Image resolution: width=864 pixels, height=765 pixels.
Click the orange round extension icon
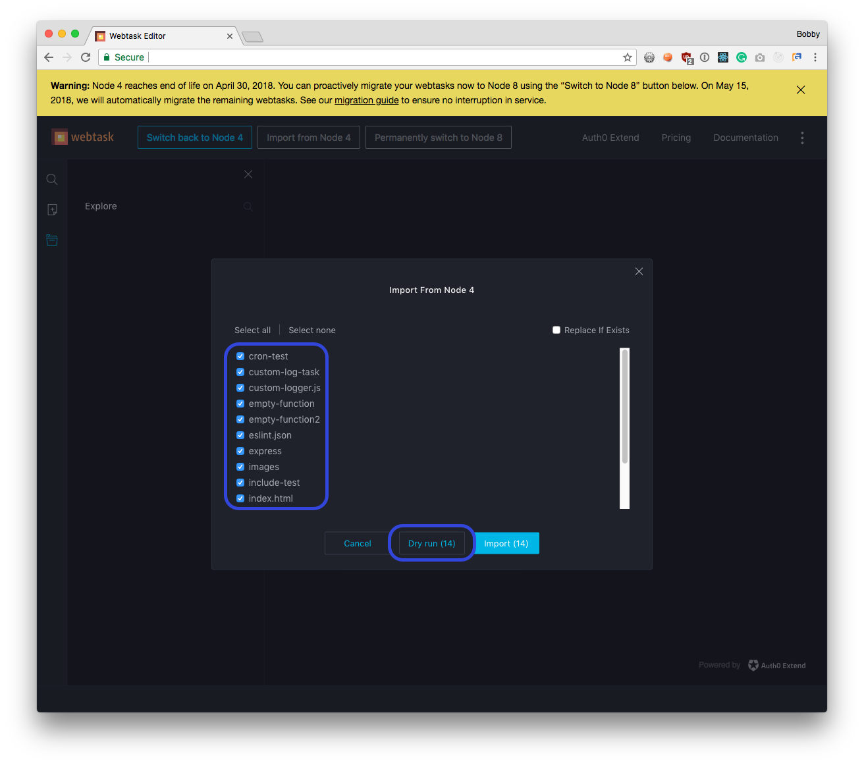668,57
